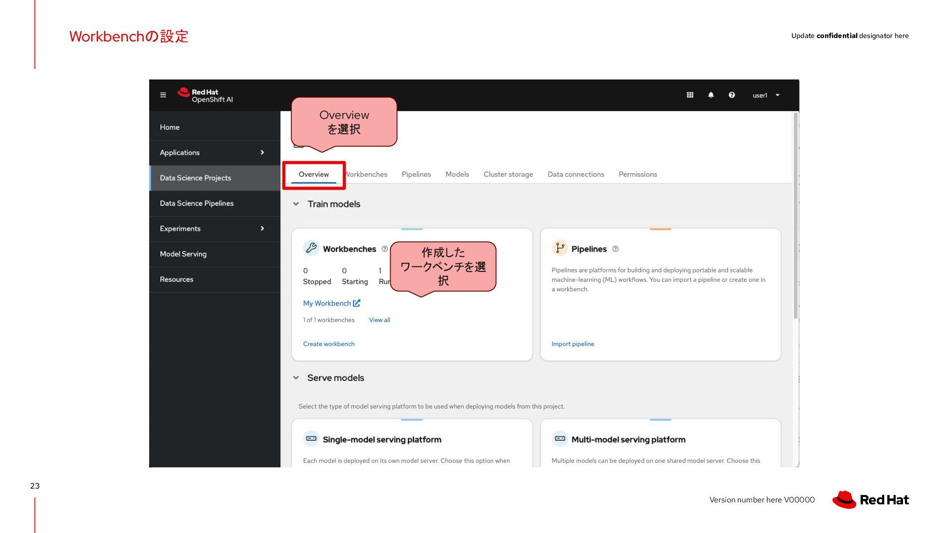948x533 pixels.
Task: Open Resources in sidebar
Action: (x=215, y=279)
